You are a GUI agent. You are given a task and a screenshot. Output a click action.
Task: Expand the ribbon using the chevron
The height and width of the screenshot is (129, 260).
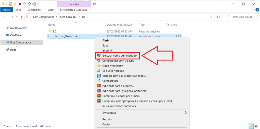point(252,10)
